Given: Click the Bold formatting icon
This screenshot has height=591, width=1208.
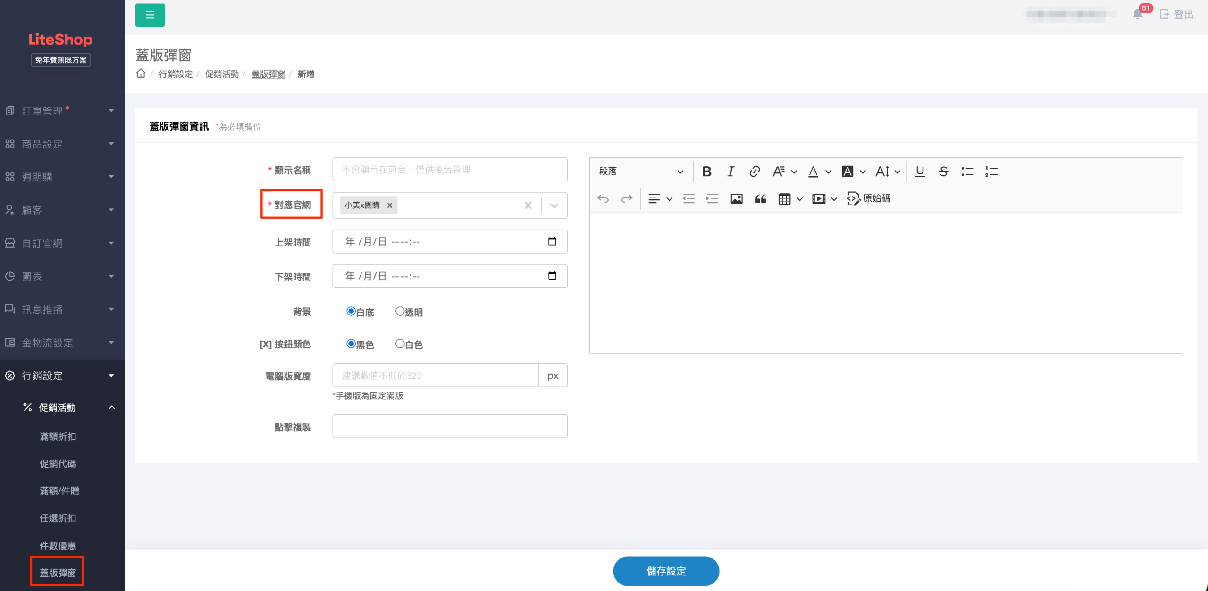Looking at the screenshot, I should pos(706,172).
